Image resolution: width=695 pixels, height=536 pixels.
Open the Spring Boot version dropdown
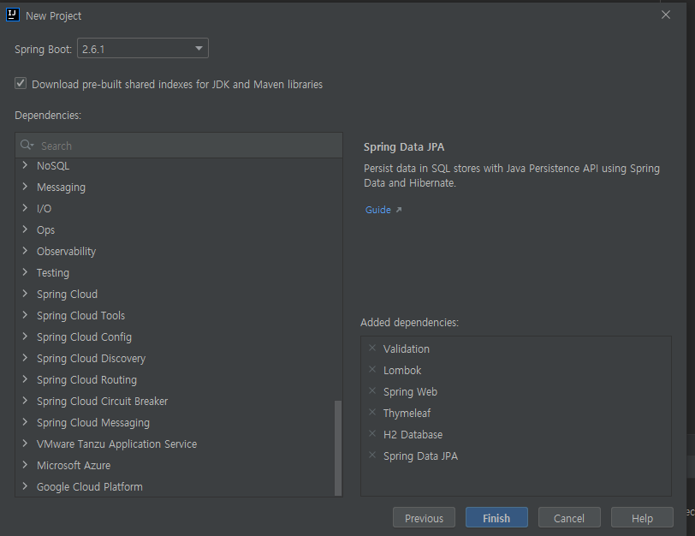point(143,48)
